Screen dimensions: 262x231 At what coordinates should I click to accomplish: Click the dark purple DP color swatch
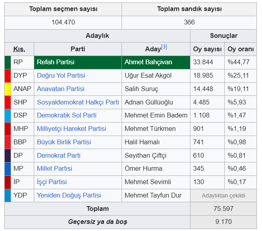point(8,155)
